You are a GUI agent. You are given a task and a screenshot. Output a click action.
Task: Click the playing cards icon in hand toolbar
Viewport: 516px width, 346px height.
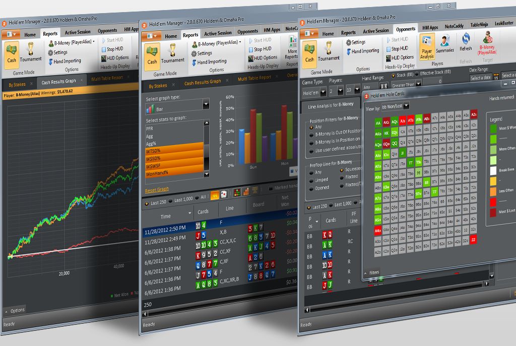click(x=224, y=194)
